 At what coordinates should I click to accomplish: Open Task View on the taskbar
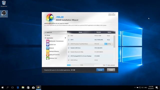pos(12,87)
